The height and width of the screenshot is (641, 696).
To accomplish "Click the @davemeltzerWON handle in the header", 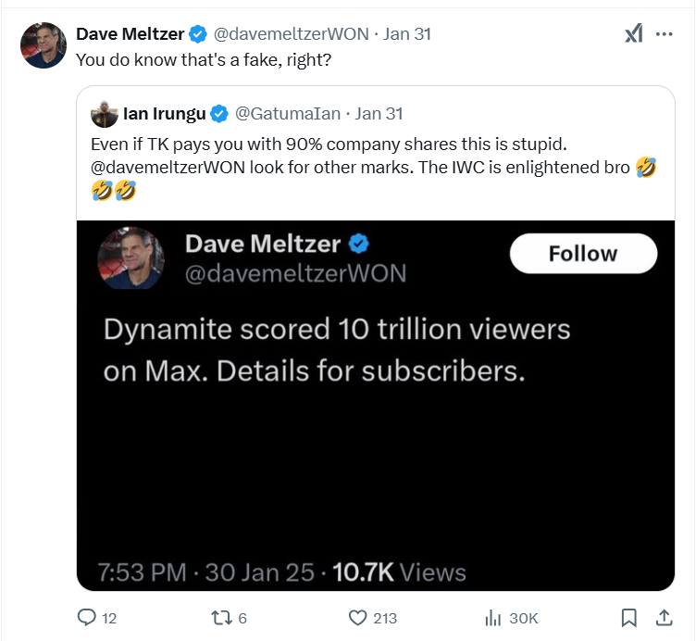I will click(291, 34).
